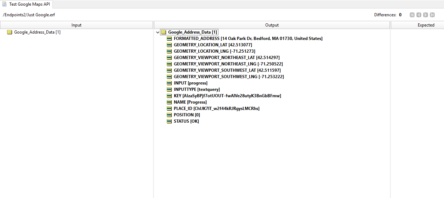
Task: Go to the next difference
Action: coord(426,15)
